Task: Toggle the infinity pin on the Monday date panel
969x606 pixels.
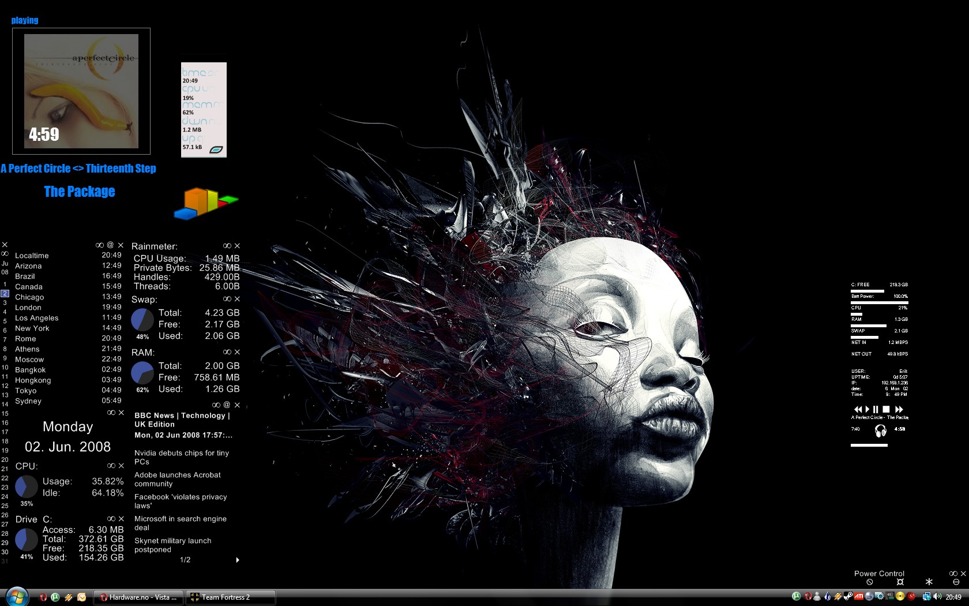Action: pos(111,413)
